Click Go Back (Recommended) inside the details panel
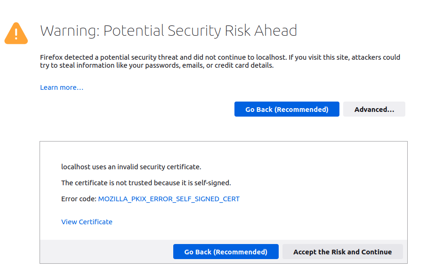 coord(226,252)
